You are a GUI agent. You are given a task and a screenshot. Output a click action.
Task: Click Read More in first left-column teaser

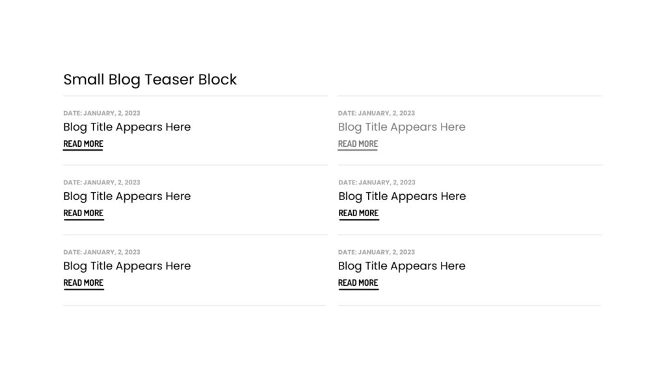[83, 144]
